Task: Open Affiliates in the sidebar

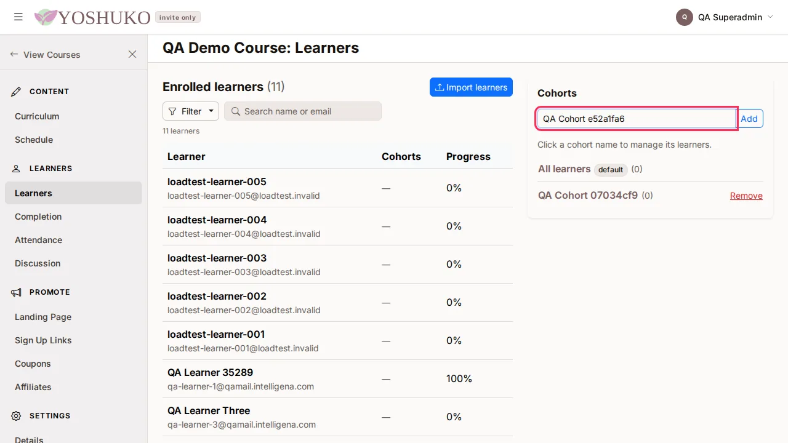Action: 33,387
